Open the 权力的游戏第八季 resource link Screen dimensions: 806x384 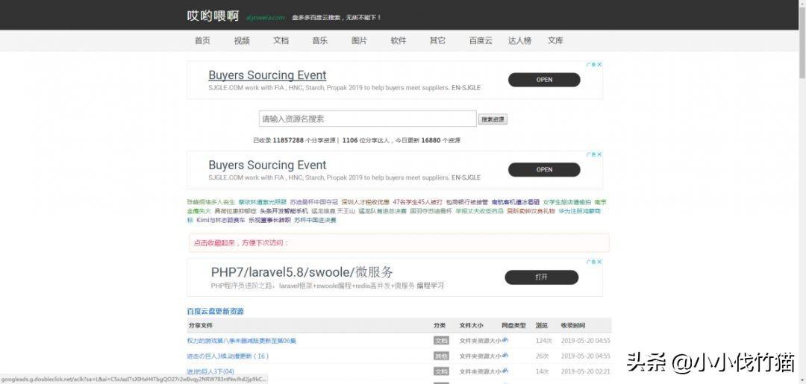pyautogui.click(x=241, y=341)
